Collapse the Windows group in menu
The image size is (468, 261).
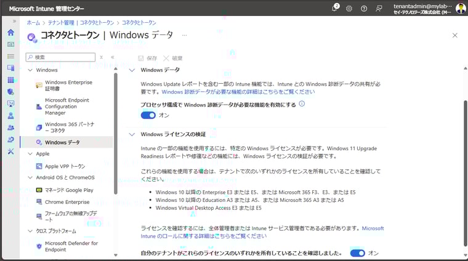(x=30, y=70)
